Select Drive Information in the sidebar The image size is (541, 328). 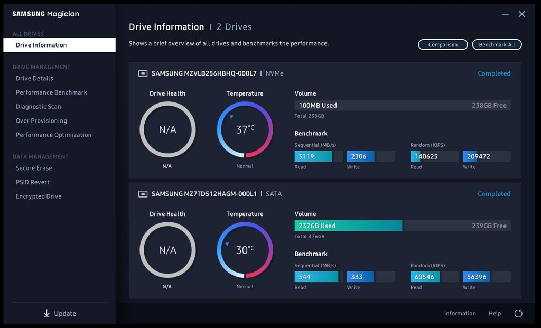(59, 45)
